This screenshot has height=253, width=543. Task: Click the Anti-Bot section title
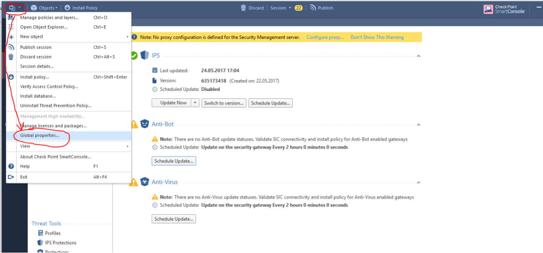point(163,124)
